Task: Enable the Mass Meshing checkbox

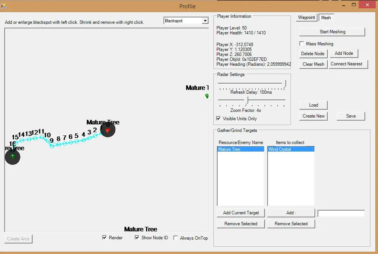Action: tap(302, 44)
